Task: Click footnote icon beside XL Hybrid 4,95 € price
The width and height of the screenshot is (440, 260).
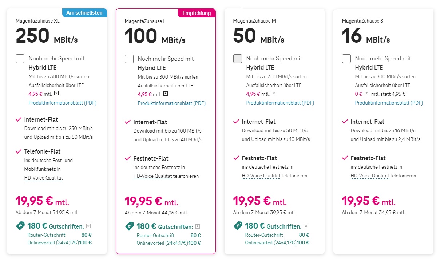Action: point(56,93)
